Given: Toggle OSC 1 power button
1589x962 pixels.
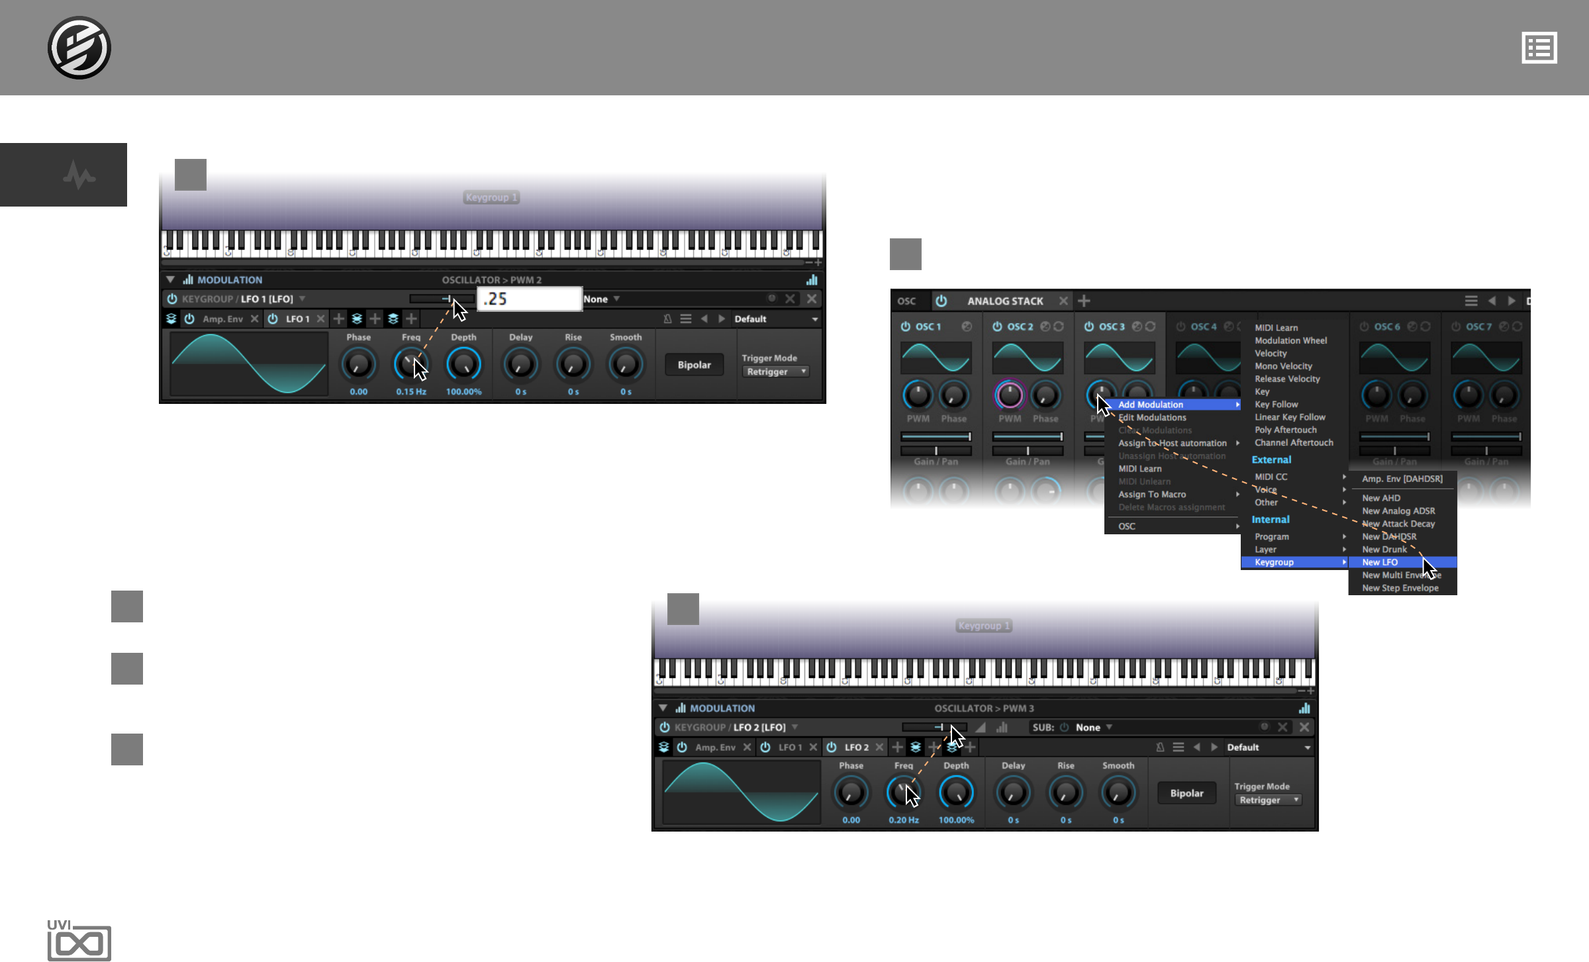Looking at the screenshot, I should pyautogui.click(x=905, y=326).
